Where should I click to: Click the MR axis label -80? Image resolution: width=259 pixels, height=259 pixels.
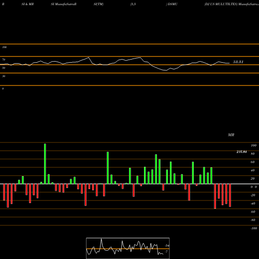[253, 220]
